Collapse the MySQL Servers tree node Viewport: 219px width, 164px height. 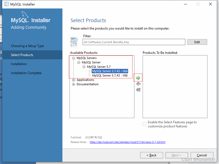click(73, 58)
